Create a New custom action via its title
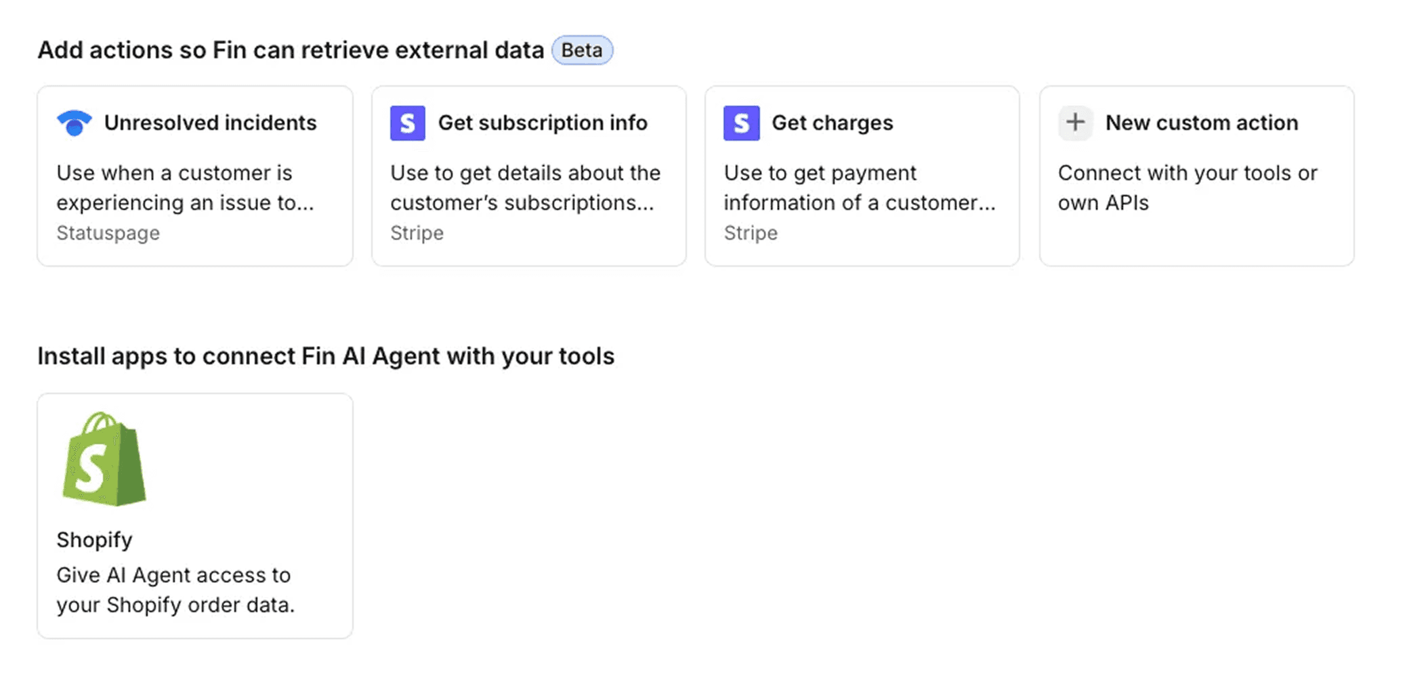Viewport: 1405px width, 692px height. tap(1201, 123)
